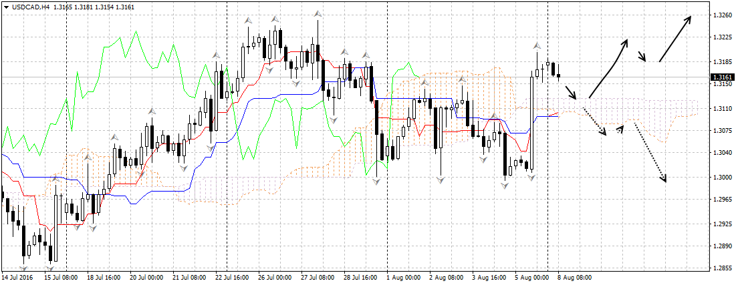Click the 1.3110 price axis label

721,108
